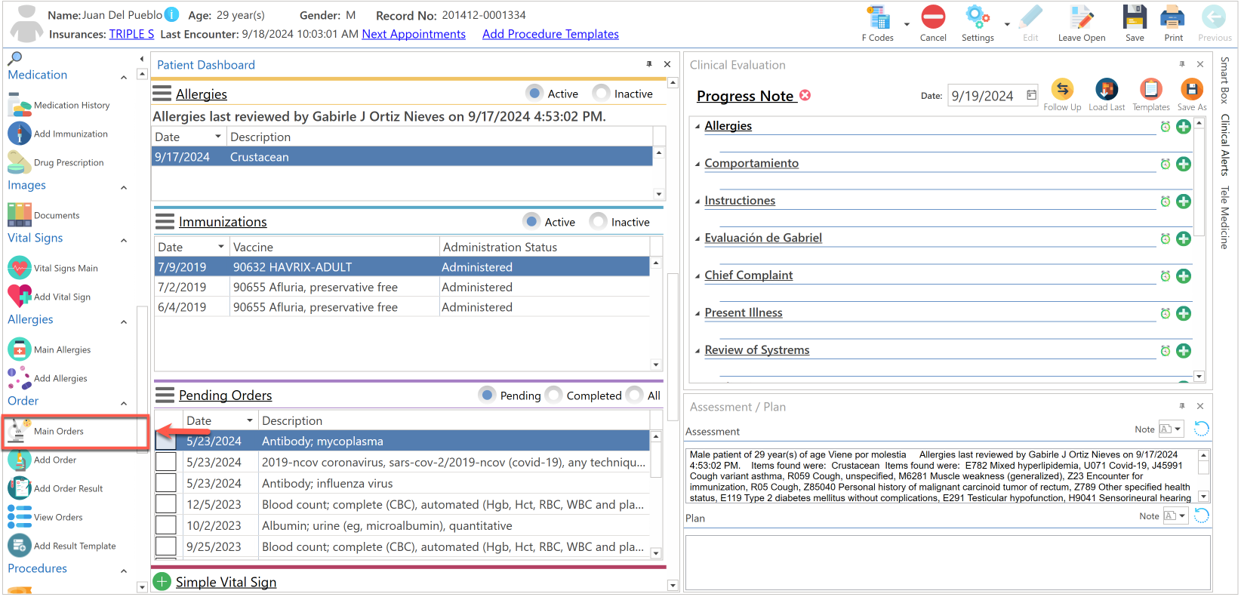Open the Smart Box side tab
The image size is (1241, 597).
pos(1224,80)
